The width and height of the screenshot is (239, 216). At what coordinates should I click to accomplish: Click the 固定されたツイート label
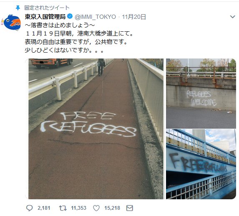(47, 8)
